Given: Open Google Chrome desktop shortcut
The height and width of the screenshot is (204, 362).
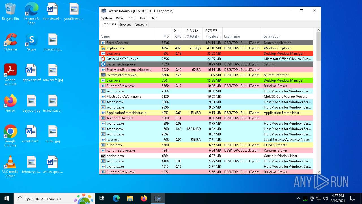Looking at the screenshot, I should tap(10, 136).
